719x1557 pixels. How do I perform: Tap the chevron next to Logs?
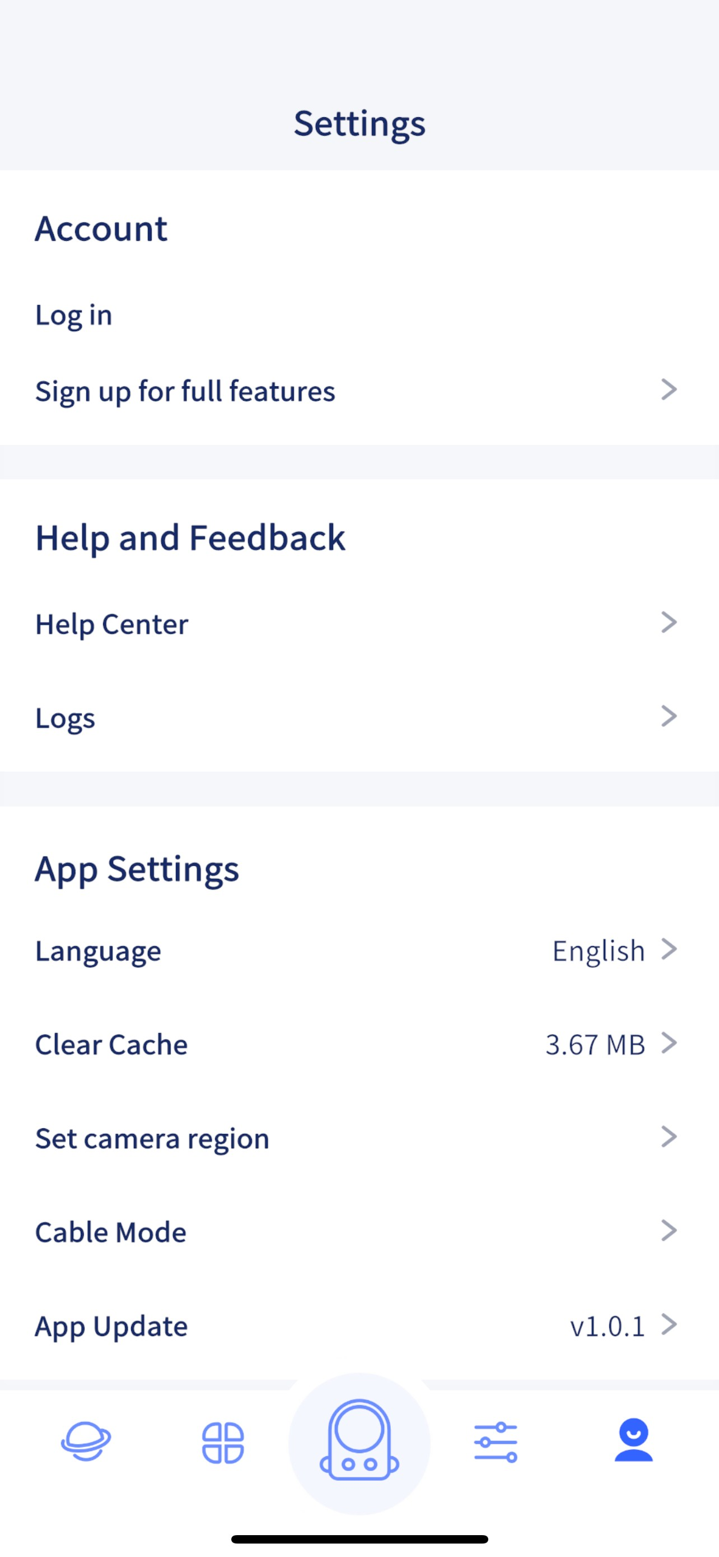[x=669, y=716]
